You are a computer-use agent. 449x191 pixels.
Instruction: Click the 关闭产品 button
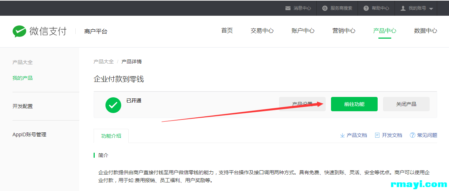[x=406, y=104]
